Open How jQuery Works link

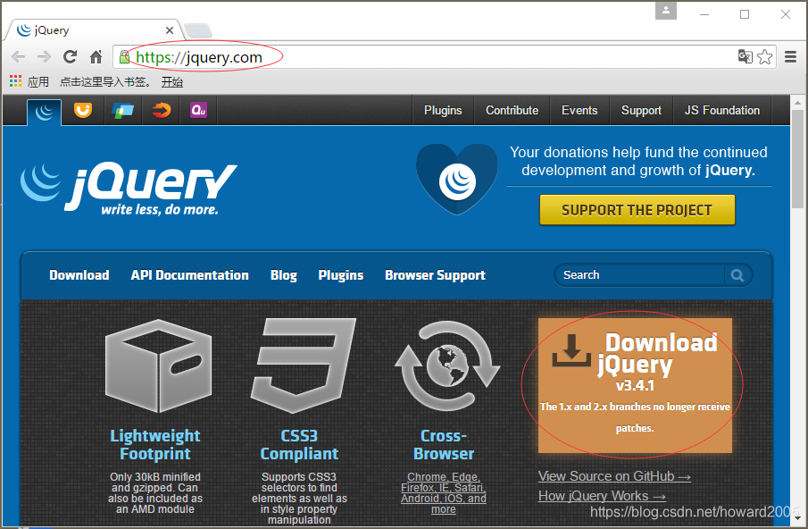[602, 496]
